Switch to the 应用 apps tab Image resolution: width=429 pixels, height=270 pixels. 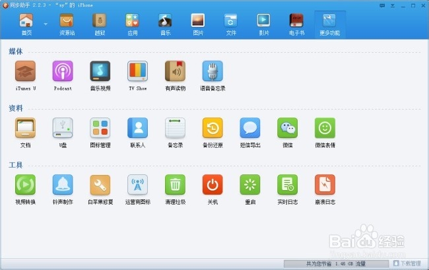133,24
